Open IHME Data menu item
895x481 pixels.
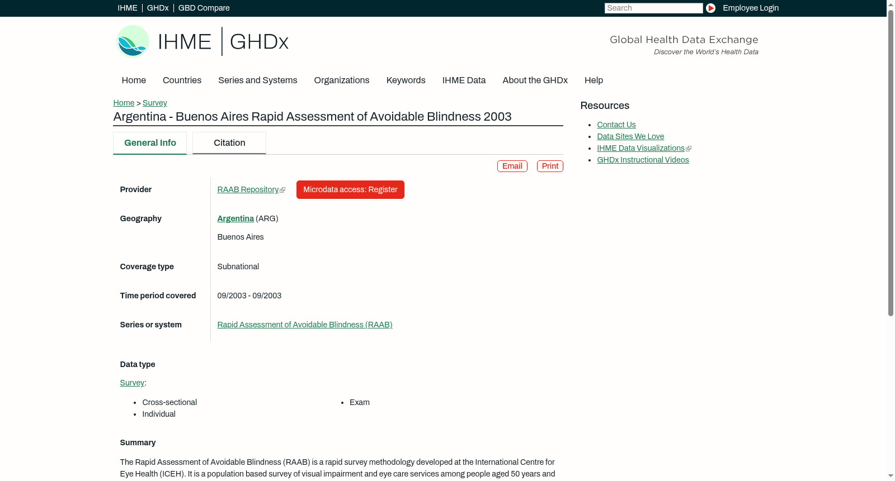click(x=464, y=80)
